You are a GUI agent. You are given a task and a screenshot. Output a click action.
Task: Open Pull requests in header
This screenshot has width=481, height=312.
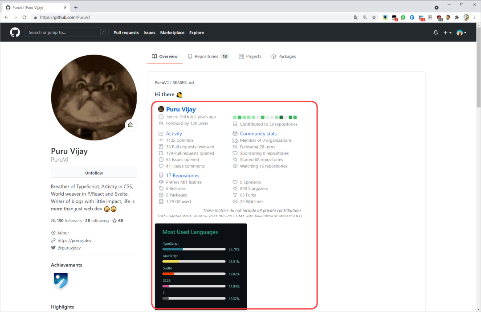pos(126,33)
